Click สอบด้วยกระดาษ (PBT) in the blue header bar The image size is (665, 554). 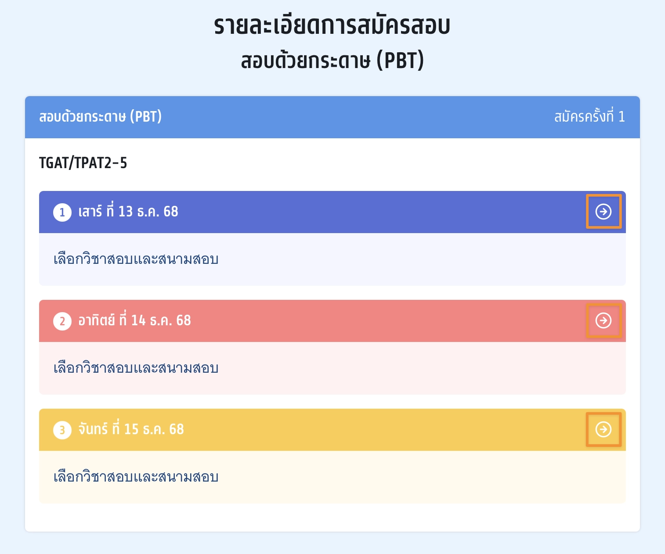pyautogui.click(x=100, y=117)
